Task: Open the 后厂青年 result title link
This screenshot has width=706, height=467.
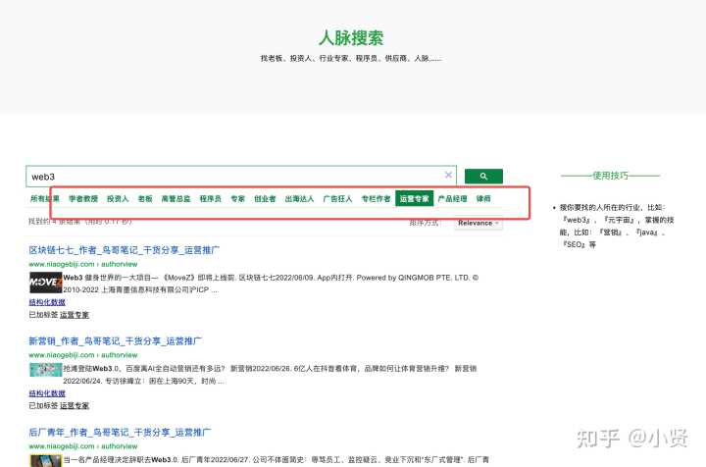Action: [x=120, y=433]
